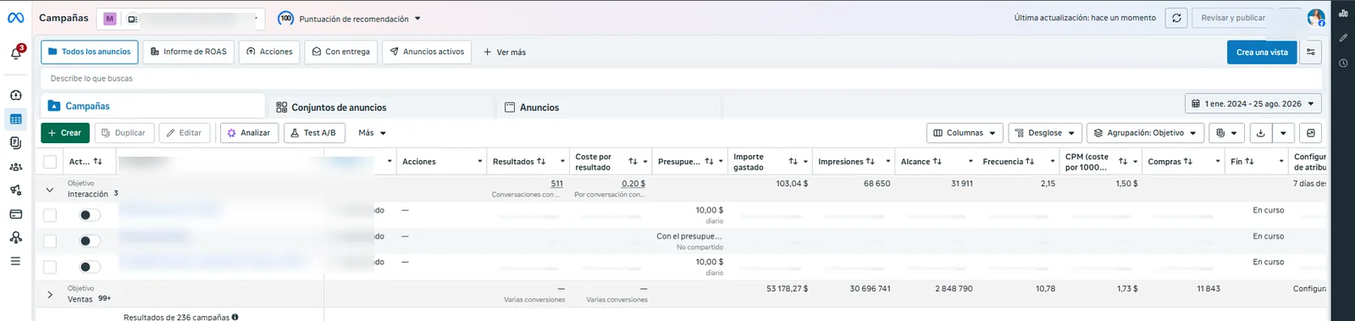Sort by the Impresiones column arrows
Screen dimensions: 1355x321
870,162
